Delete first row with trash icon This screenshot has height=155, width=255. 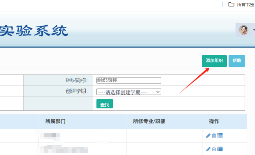(x=214, y=136)
